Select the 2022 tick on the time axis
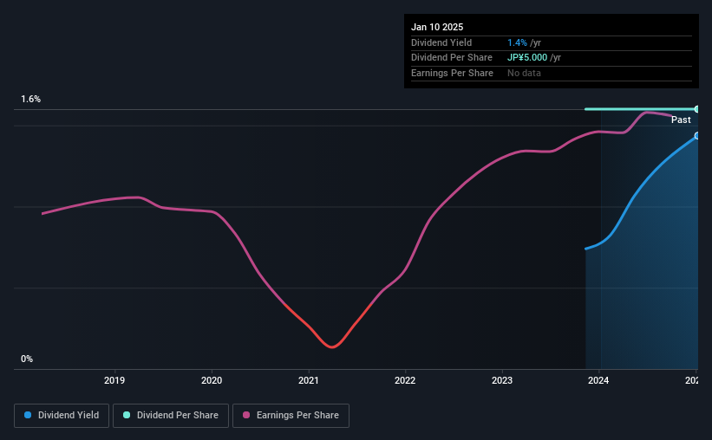The height and width of the screenshot is (440, 712). (405, 379)
